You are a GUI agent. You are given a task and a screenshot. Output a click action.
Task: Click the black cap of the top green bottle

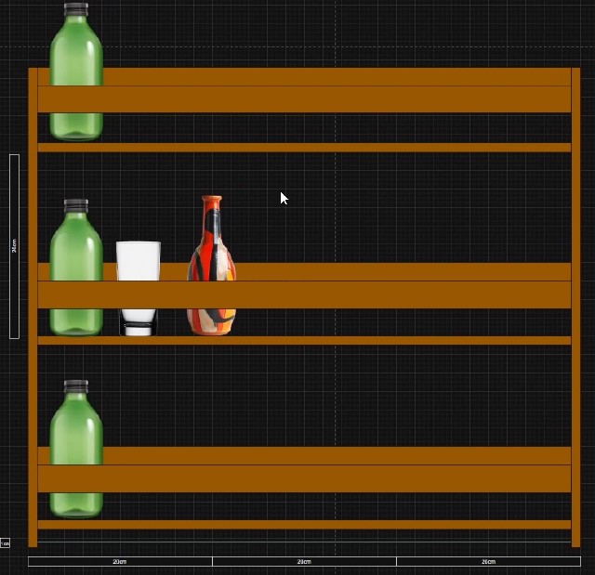pyautogui.click(x=76, y=10)
